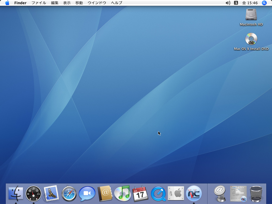Open the 移動 menu
This screenshot has width=272, height=204.
pyautogui.click(x=79, y=3)
